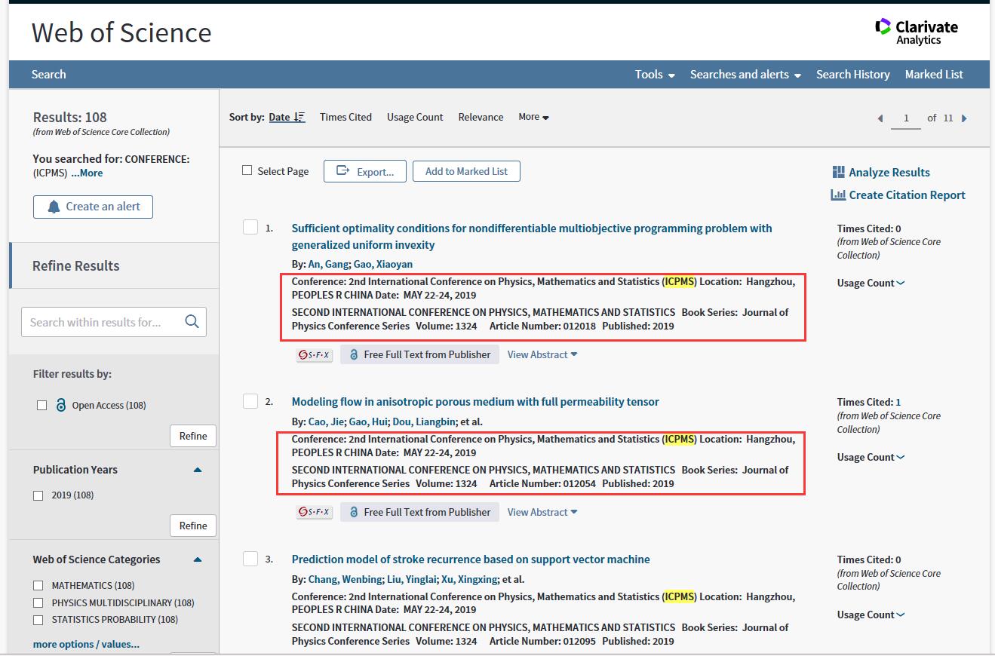The width and height of the screenshot is (995, 656).
Task: Open Marked List in the navigation bar
Action: click(x=933, y=75)
